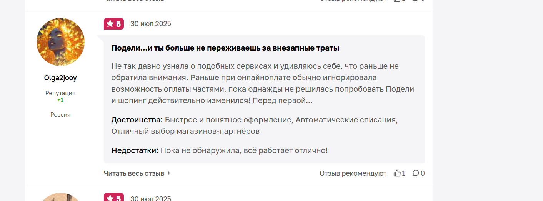Click the Достоинства section text

[x=255, y=125]
